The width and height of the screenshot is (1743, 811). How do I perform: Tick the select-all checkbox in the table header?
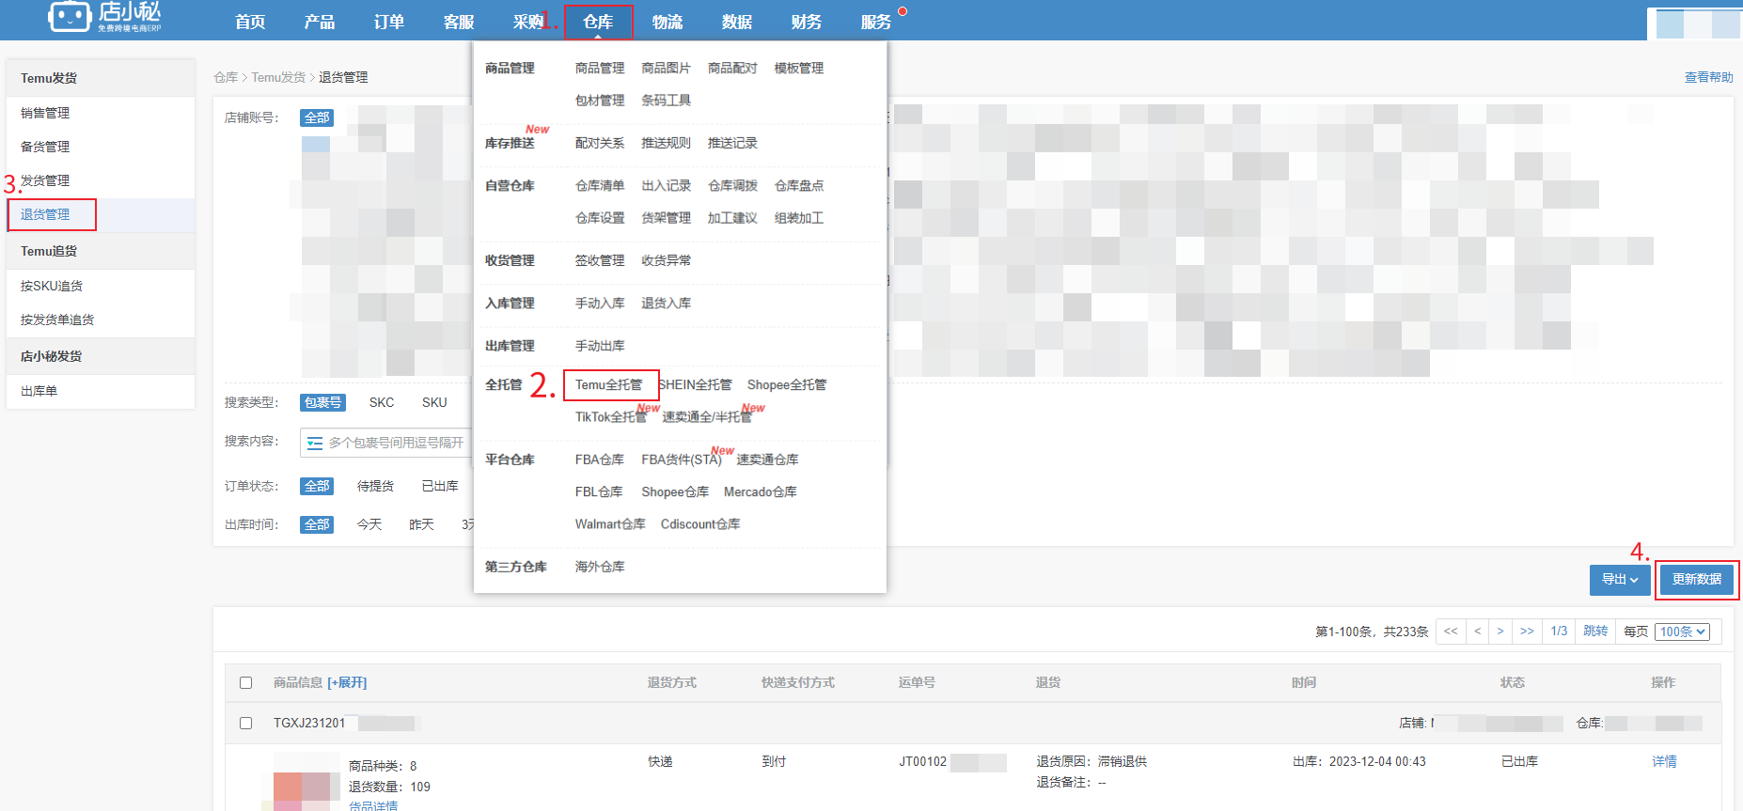coord(246,683)
